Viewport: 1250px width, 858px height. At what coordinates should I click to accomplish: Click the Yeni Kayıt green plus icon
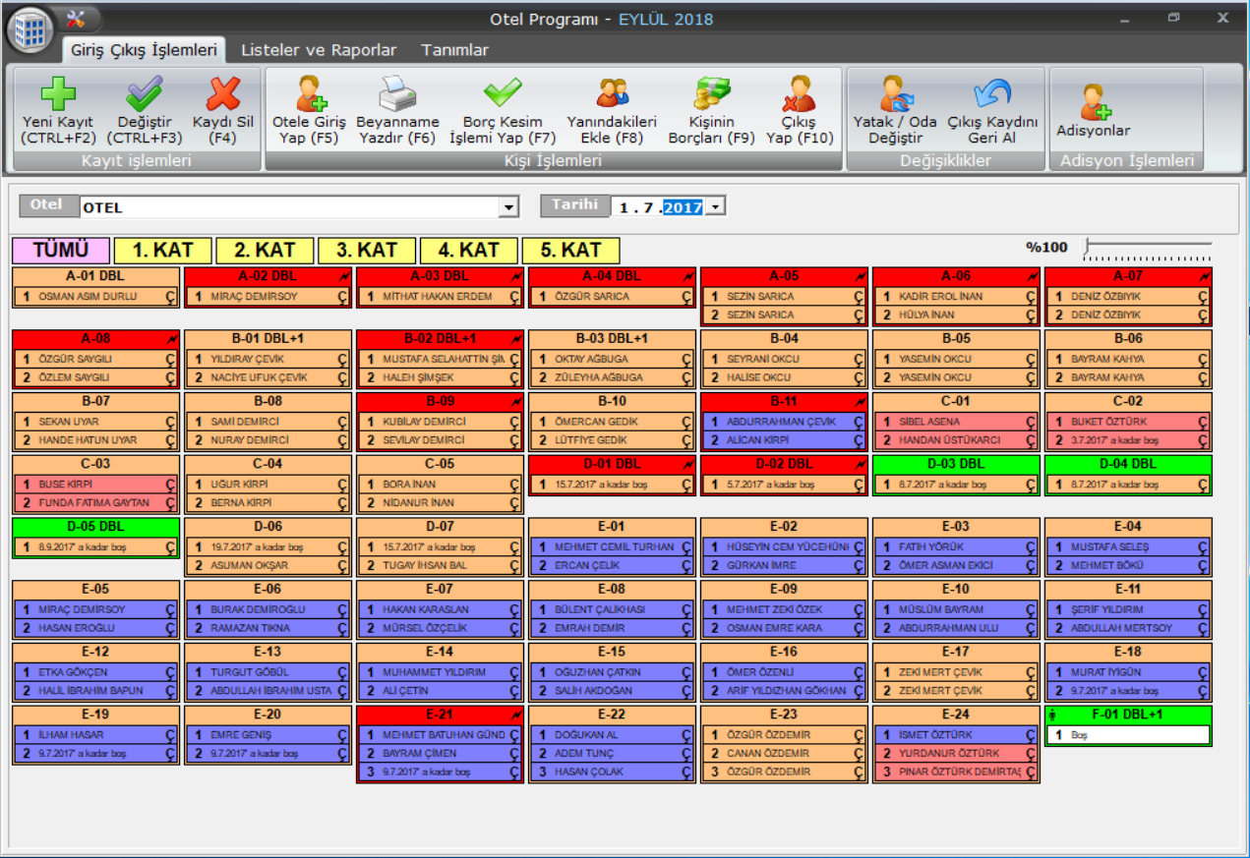(x=57, y=95)
